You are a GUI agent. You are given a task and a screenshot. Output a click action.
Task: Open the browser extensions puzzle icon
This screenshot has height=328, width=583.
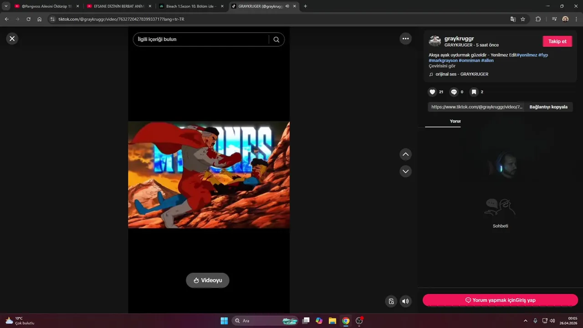[x=538, y=19]
